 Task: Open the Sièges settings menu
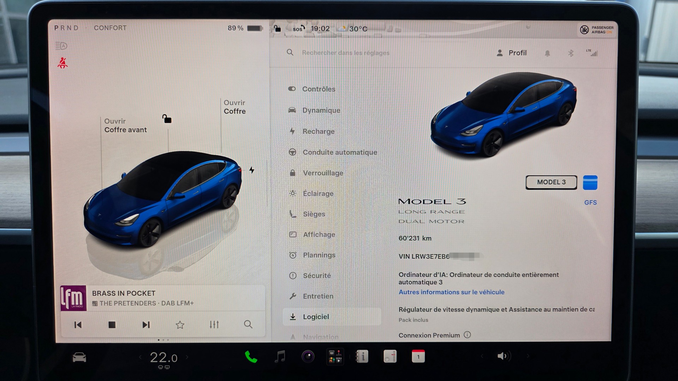click(x=307, y=214)
